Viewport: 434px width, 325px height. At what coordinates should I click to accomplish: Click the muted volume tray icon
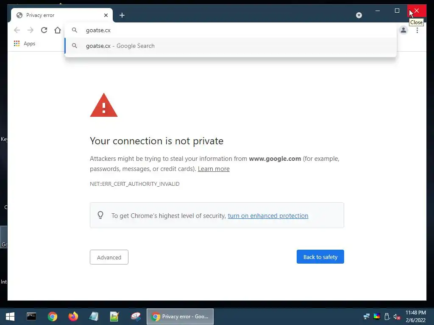pos(397,317)
